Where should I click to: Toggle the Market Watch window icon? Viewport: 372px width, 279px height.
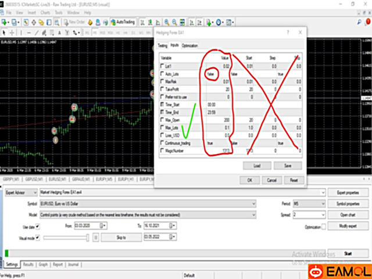click(x=26, y=22)
